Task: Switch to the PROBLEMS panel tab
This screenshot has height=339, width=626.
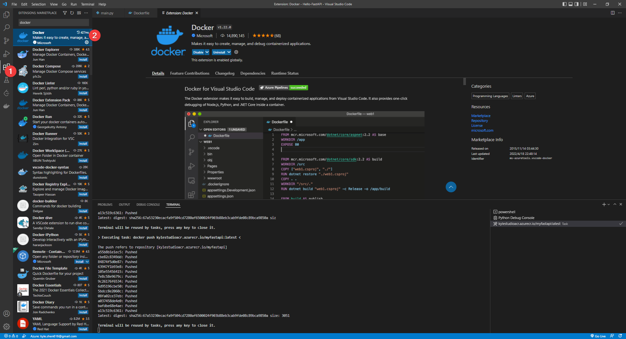Action: 105,205
